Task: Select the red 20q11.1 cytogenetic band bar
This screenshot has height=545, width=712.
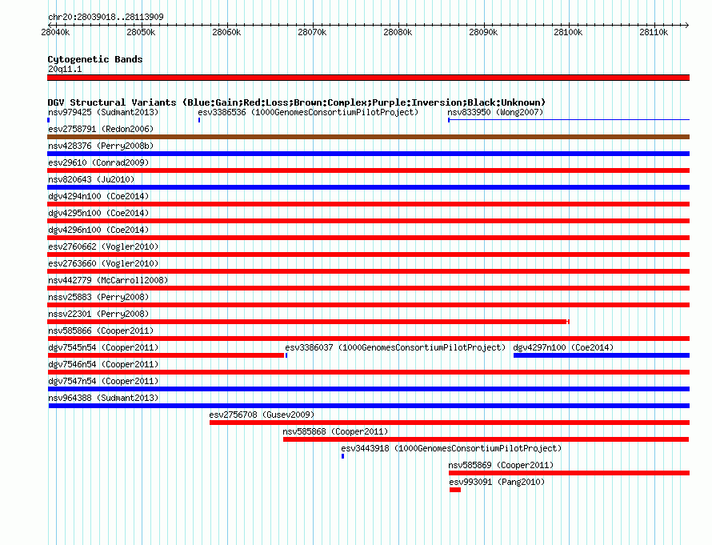Action: (368, 78)
